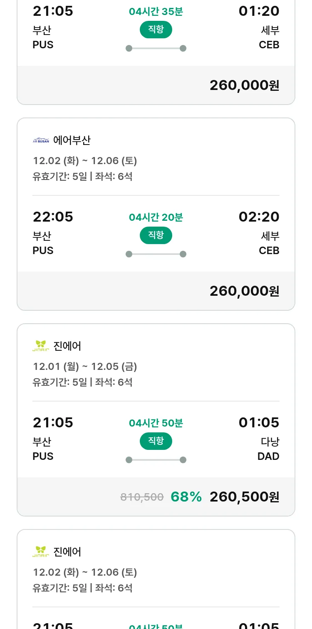Viewport: 312px width, 629px height.
Task: Click the route line on the DAD flight
Action: 156,460
